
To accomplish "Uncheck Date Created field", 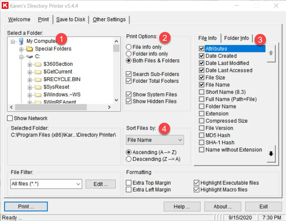I will click(x=201, y=56).
